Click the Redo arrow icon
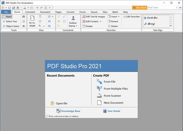 [41, 8]
